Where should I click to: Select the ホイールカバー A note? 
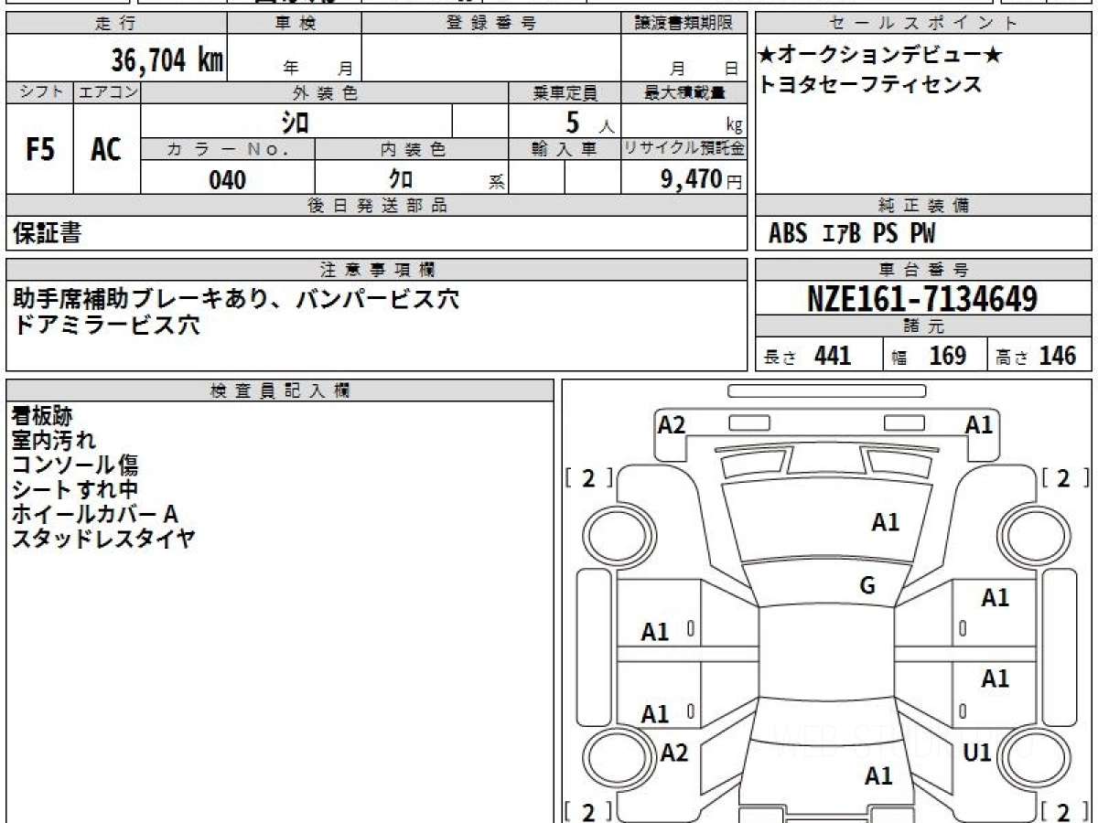coord(94,515)
